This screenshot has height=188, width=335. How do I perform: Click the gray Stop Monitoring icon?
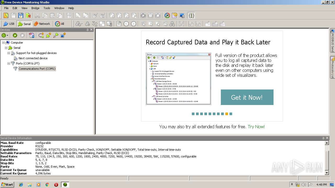click(x=22, y=35)
